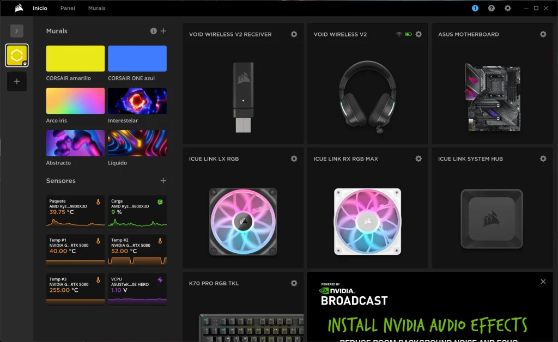Close the NVIDIA Broadcast banner
This screenshot has width=558, height=342.
tap(543, 282)
